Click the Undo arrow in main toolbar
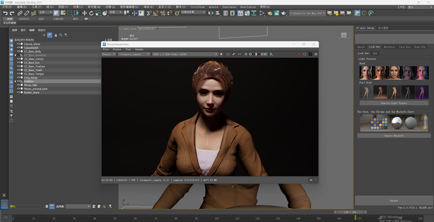This screenshot has height=222, width=434. [5, 13]
